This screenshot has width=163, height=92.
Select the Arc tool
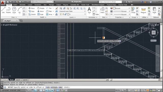click(x=20, y=10)
